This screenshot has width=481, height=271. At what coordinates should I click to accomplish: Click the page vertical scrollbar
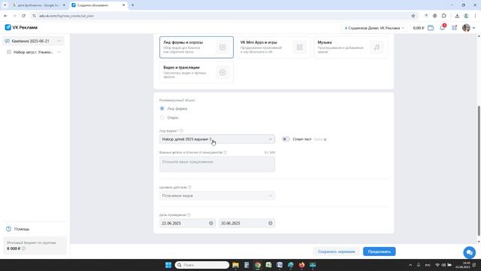pyautogui.click(x=479, y=171)
